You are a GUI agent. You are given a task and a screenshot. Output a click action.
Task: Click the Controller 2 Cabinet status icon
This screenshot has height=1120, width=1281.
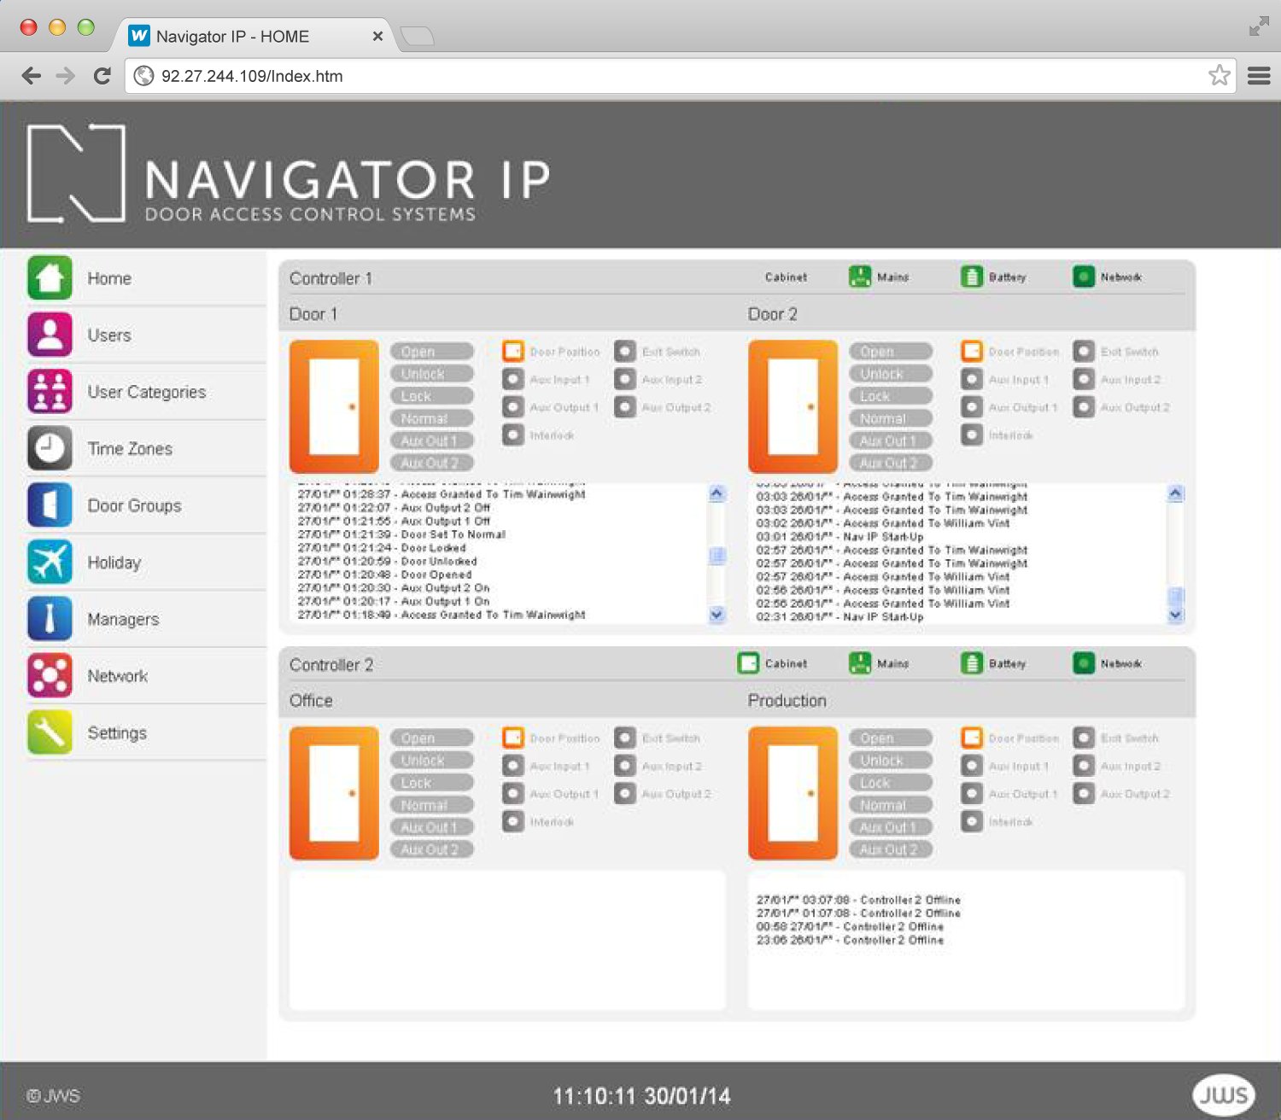748,663
